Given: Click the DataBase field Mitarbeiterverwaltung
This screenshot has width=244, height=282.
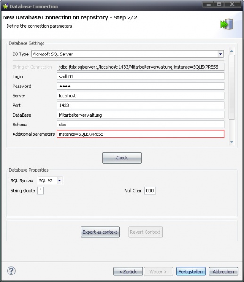Looking at the screenshot, I should pyautogui.click(x=140, y=115).
